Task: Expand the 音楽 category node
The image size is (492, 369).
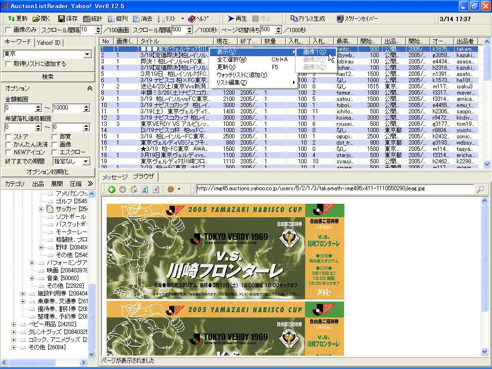Action: (32, 278)
